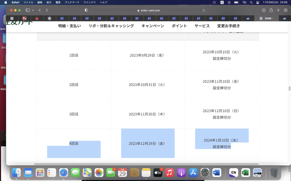Open the sidebar dropdown chevron
291x181 pixels.
click(33, 10)
